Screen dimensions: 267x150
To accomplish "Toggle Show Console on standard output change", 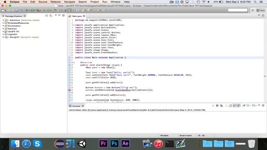I will tap(235, 105).
